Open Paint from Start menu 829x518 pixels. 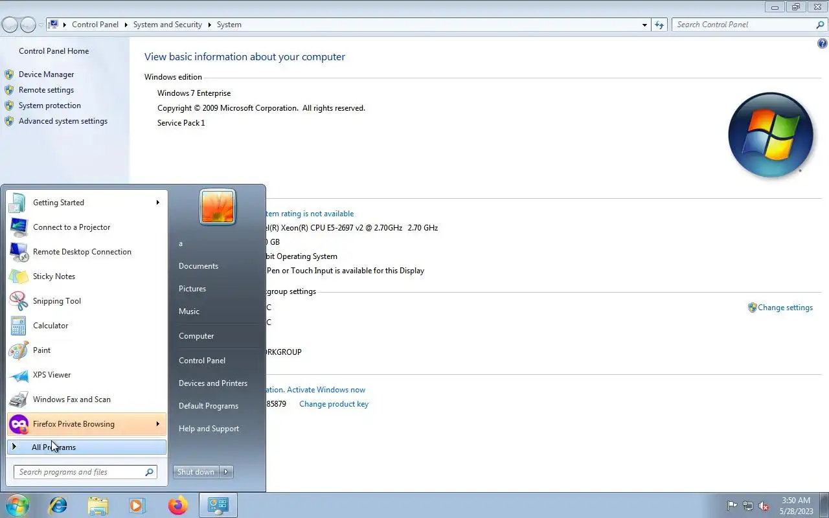(87, 350)
